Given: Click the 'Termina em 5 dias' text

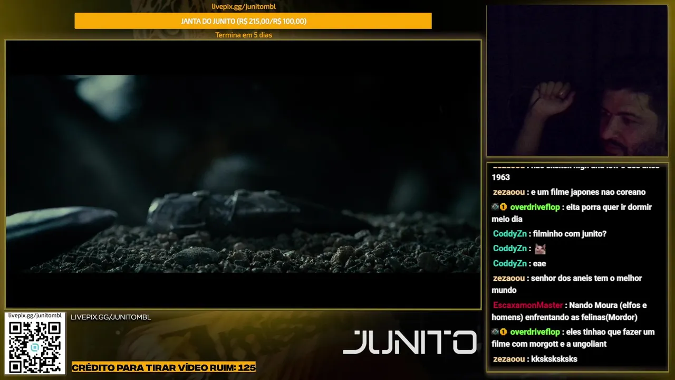Looking at the screenshot, I should (x=244, y=35).
